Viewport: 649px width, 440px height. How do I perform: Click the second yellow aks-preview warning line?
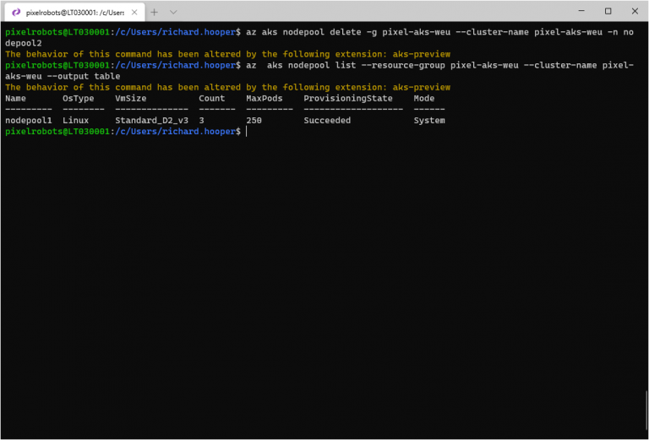tap(227, 87)
